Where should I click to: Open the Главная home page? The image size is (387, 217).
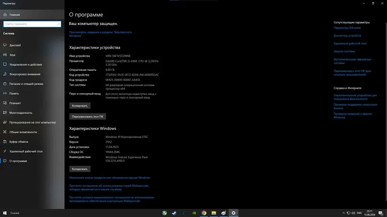pos(32,15)
